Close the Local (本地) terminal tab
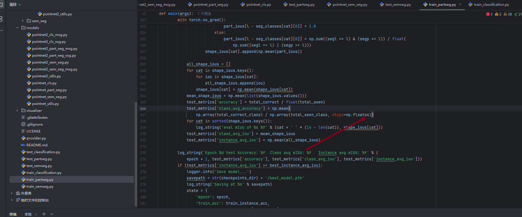This screenshot has width=522, height=217. (36, 214)
